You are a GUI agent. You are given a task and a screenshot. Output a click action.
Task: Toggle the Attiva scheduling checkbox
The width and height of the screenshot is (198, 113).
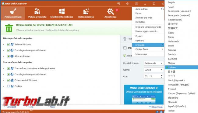tap(125, 56)
